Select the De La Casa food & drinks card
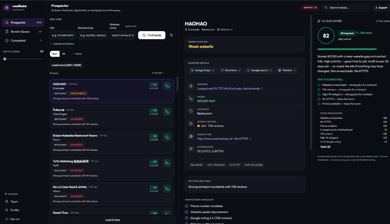Viewport: 390px width, 224px height. pyautogui.click(x=112, y=194)
